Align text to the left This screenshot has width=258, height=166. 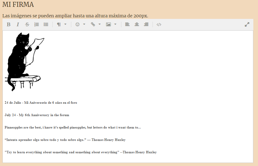tap(127, 24)
